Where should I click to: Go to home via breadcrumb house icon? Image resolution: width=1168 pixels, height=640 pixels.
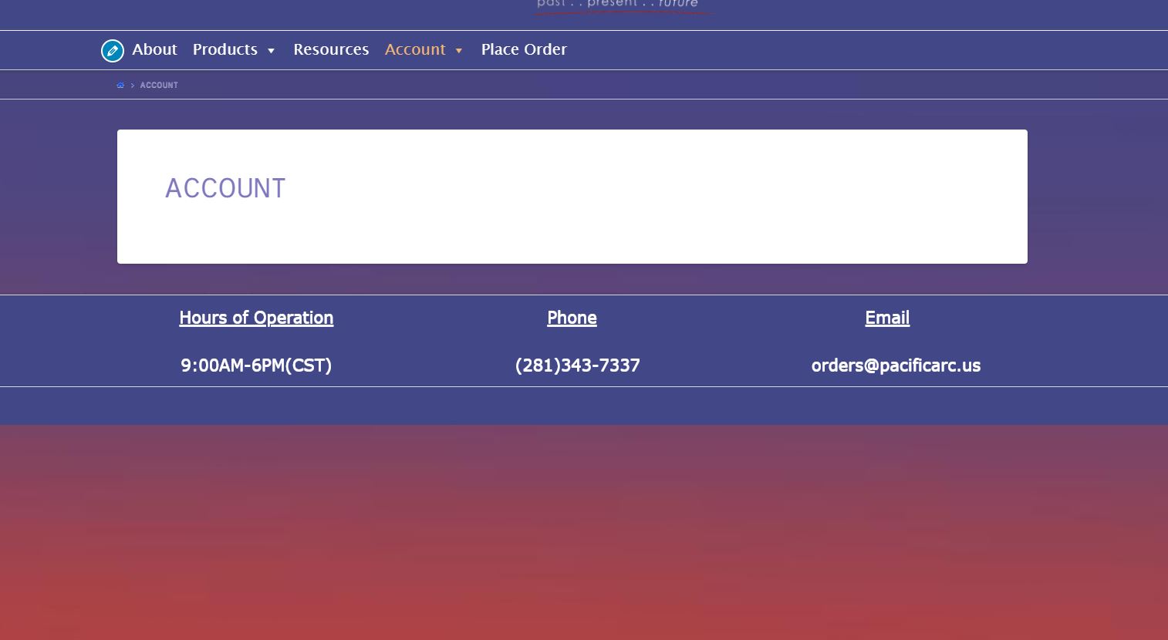[x=120, y=86]
